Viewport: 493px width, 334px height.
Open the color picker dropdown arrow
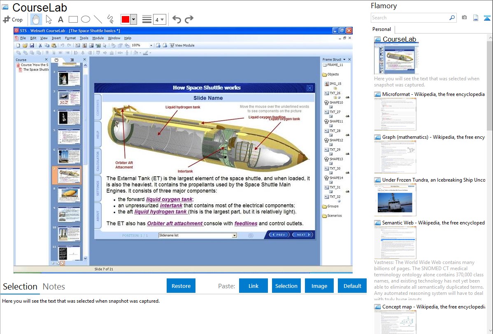(x=134, y=19)
